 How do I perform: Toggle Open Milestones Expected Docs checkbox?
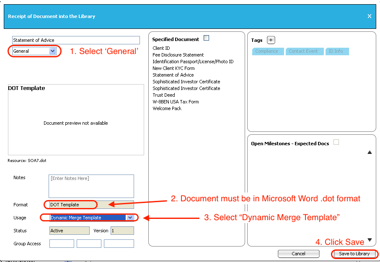(x=336, y=142)
